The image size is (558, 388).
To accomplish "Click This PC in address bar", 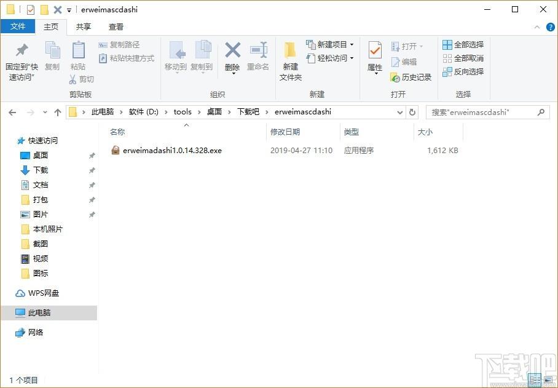I will pos(103,112).
